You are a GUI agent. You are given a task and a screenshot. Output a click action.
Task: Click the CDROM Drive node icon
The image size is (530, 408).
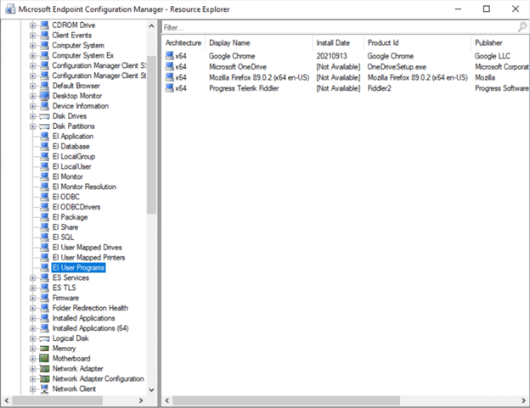(x=44, y=25)
